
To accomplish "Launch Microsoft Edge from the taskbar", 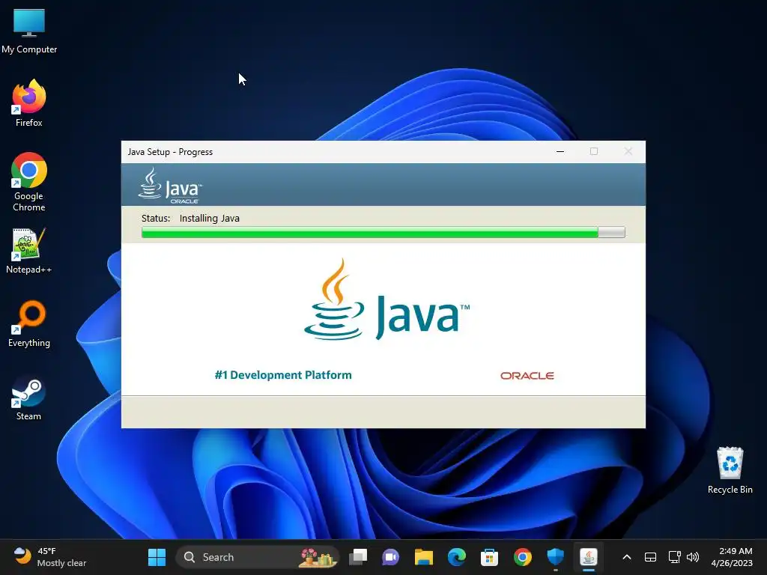I will (x=457, y=557).
